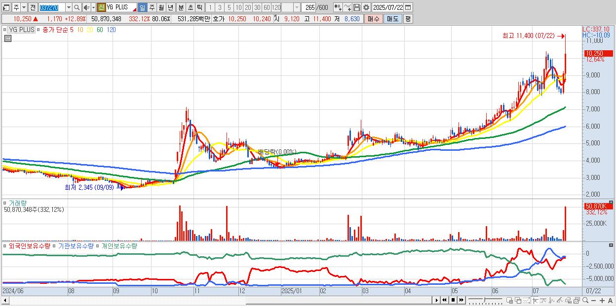Click the 매수 buy button
The width and height of the screenshot is (616, 306).
pos(374,19)
